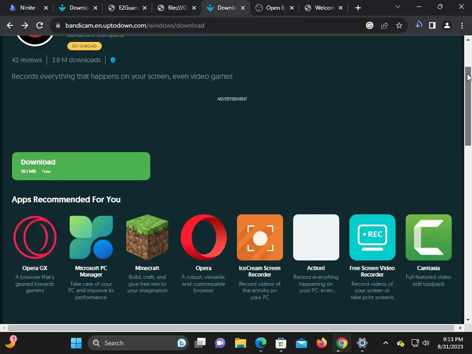Open the Chrome three-dot menu

click(x=462, y=26)
